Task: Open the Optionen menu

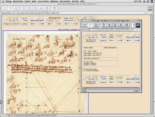Action: tap(55, 1)
